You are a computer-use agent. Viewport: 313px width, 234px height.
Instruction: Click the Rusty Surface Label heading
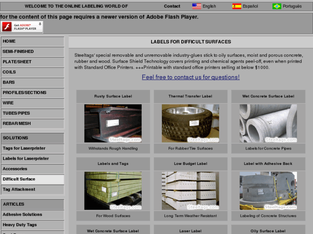(113, 96)
